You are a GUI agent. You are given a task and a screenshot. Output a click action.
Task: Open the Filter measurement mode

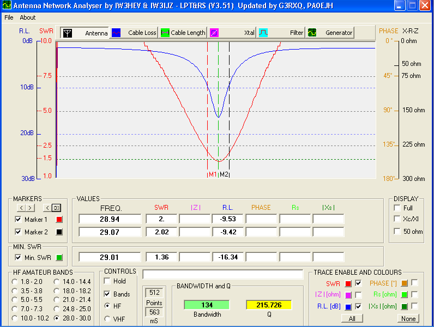pyautogui.click(x=281, y=33)
